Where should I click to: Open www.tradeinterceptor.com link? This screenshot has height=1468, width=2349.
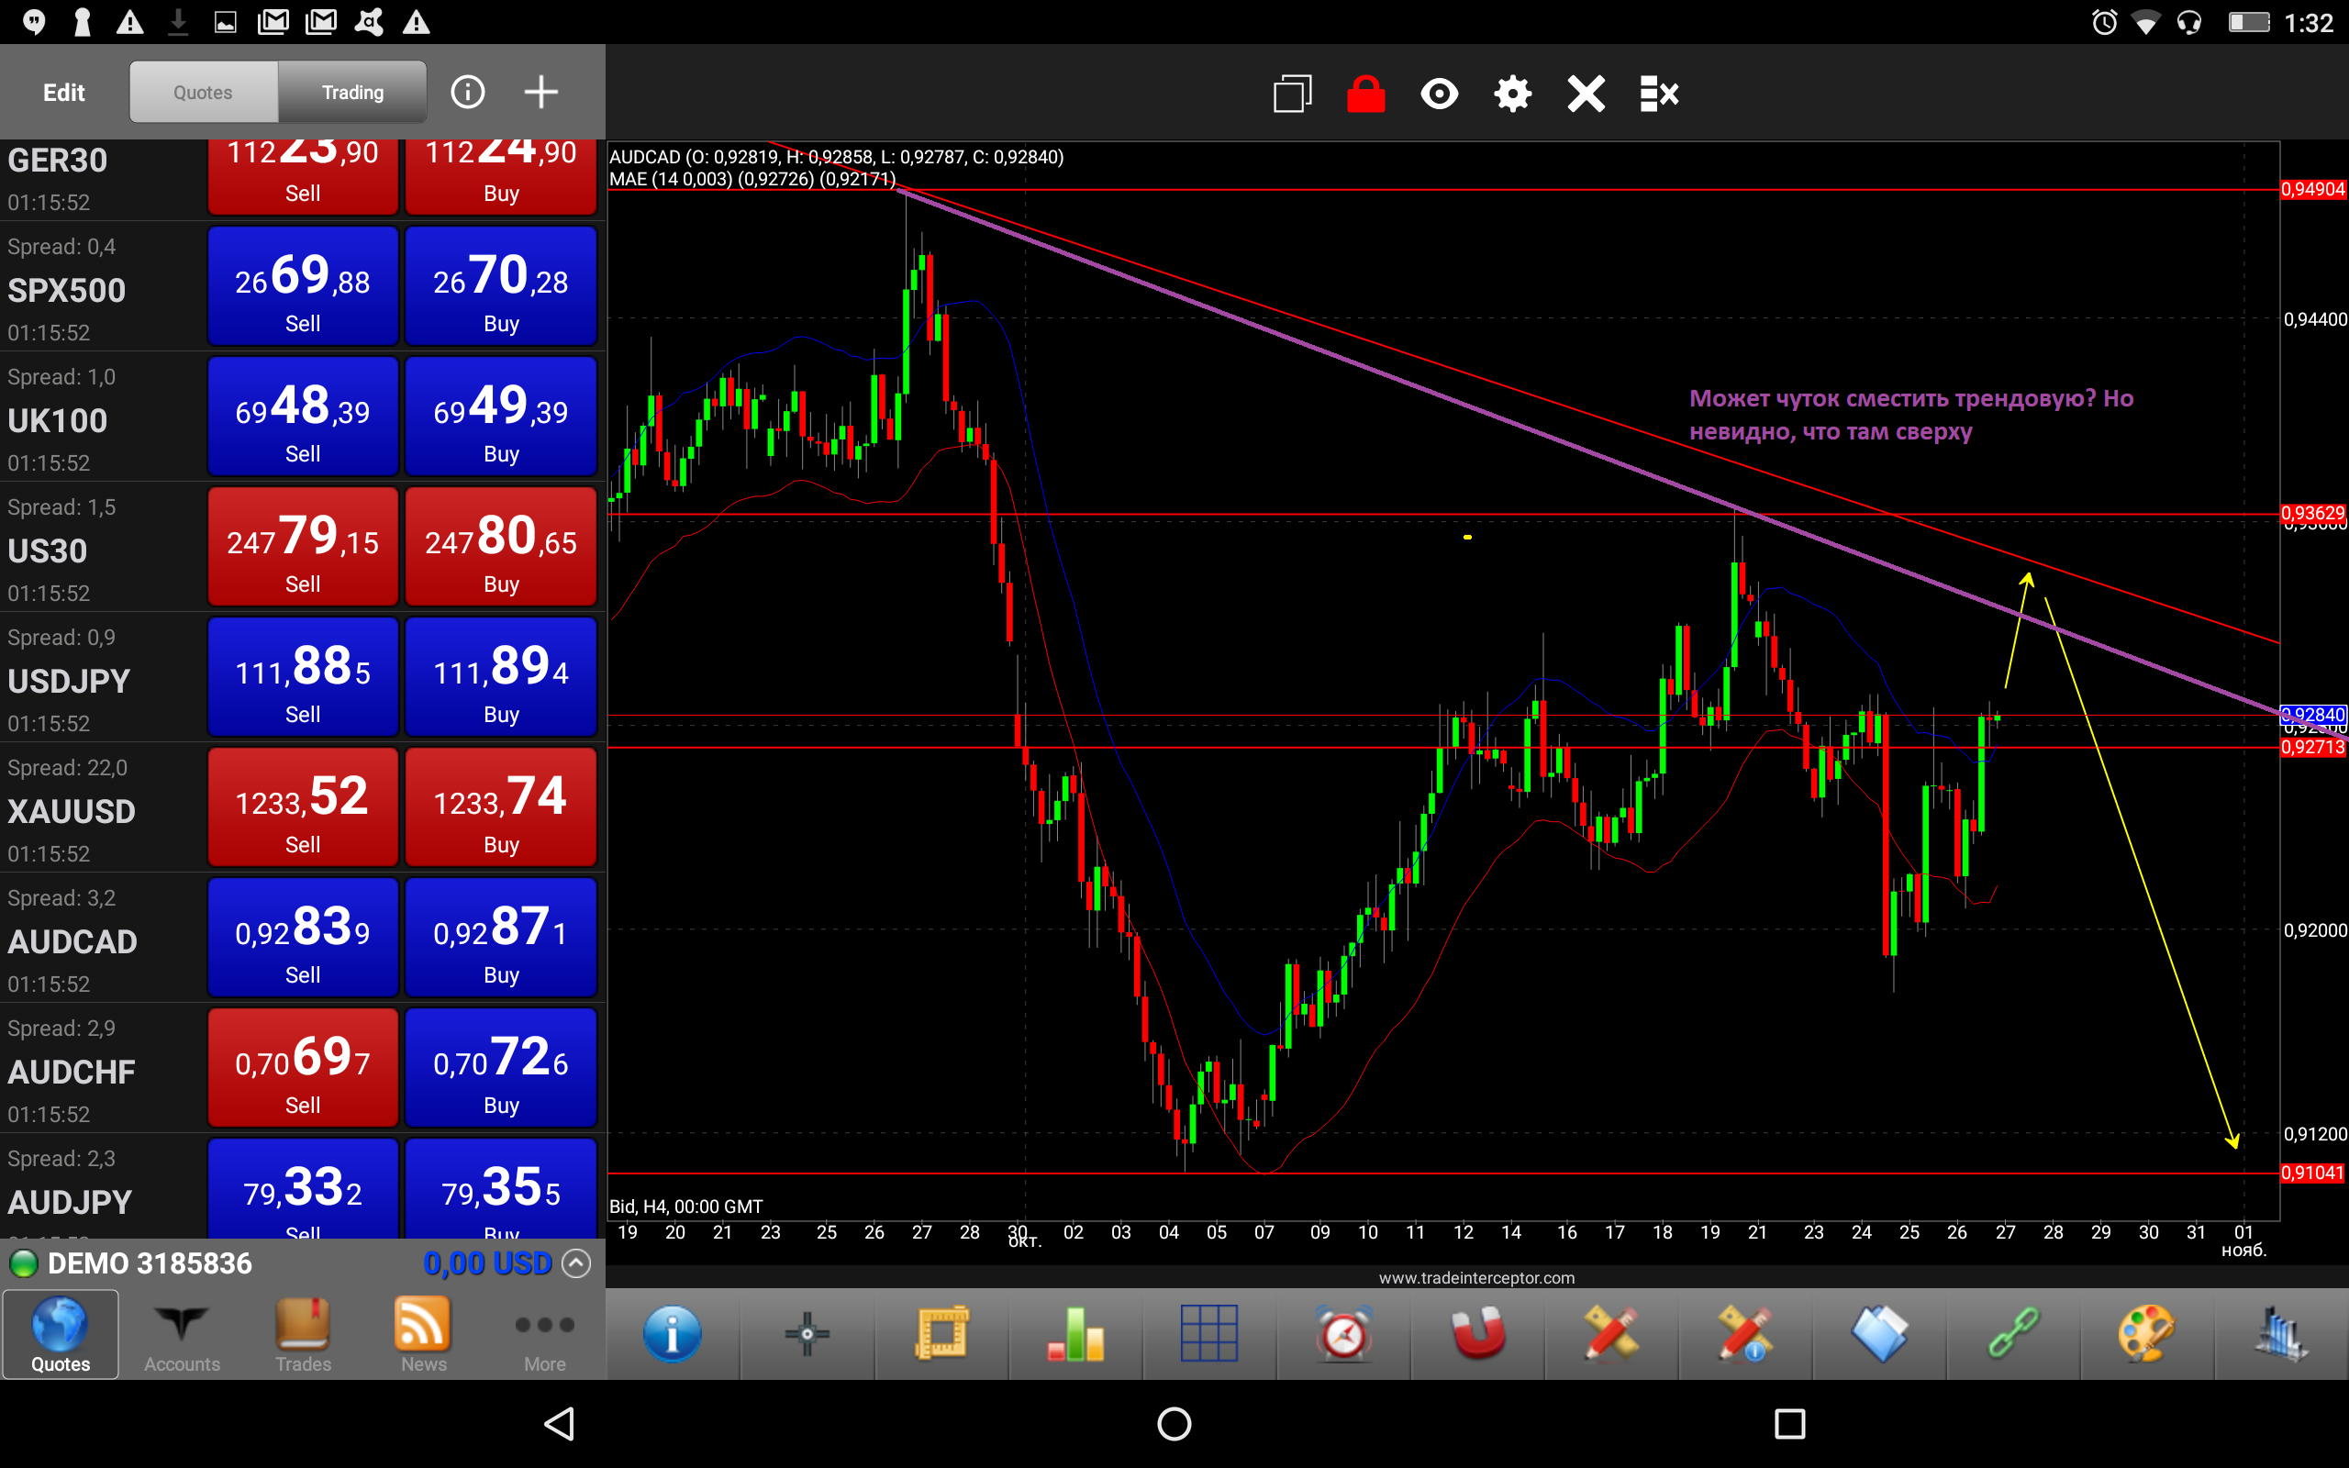[x=1476, y=1278]
